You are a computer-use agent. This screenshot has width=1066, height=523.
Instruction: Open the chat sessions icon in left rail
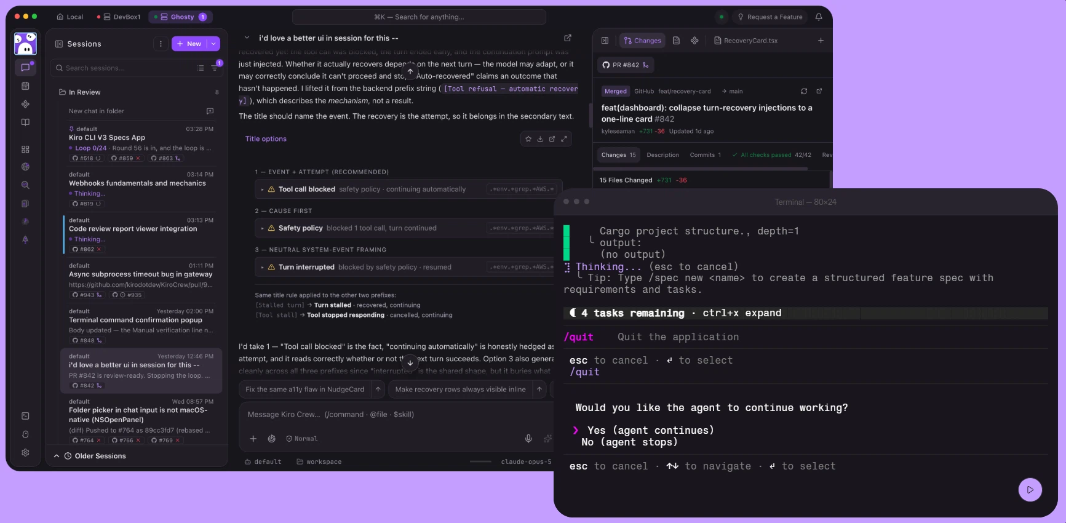(25, 68)
